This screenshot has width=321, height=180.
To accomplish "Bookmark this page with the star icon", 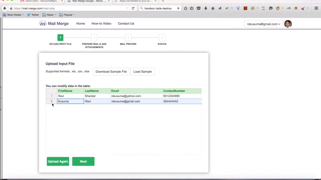I will click(185, 8).
